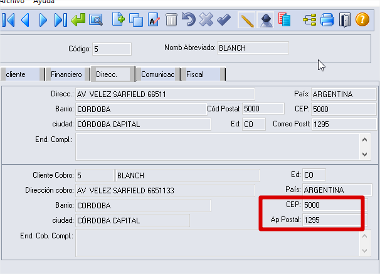
Task: Jump to last record arrow
Action: point(61,20)
